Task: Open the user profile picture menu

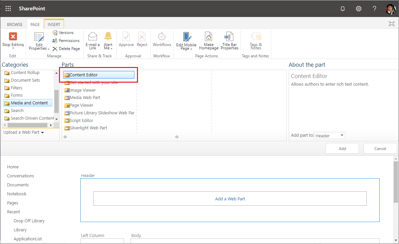Action: click(x=391, y=9)
